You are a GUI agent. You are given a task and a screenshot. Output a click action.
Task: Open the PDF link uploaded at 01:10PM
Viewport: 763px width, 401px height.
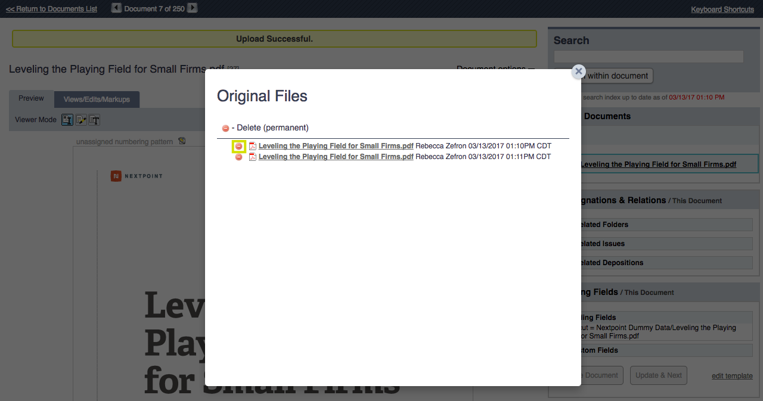click(x=336, y=146)
